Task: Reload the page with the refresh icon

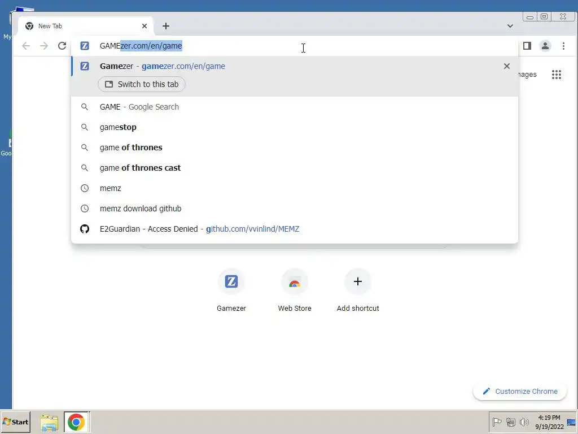Action: (62, 46)
